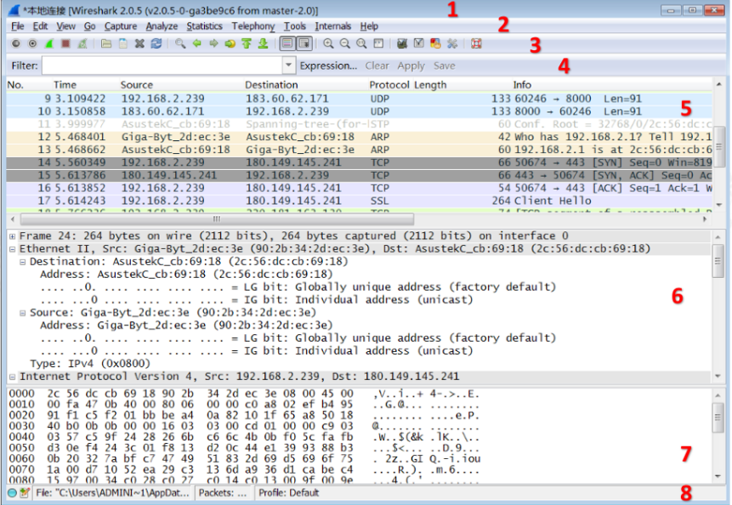Find a packet with the magnifier icon
Screen dimensions: 732x505
180,43
